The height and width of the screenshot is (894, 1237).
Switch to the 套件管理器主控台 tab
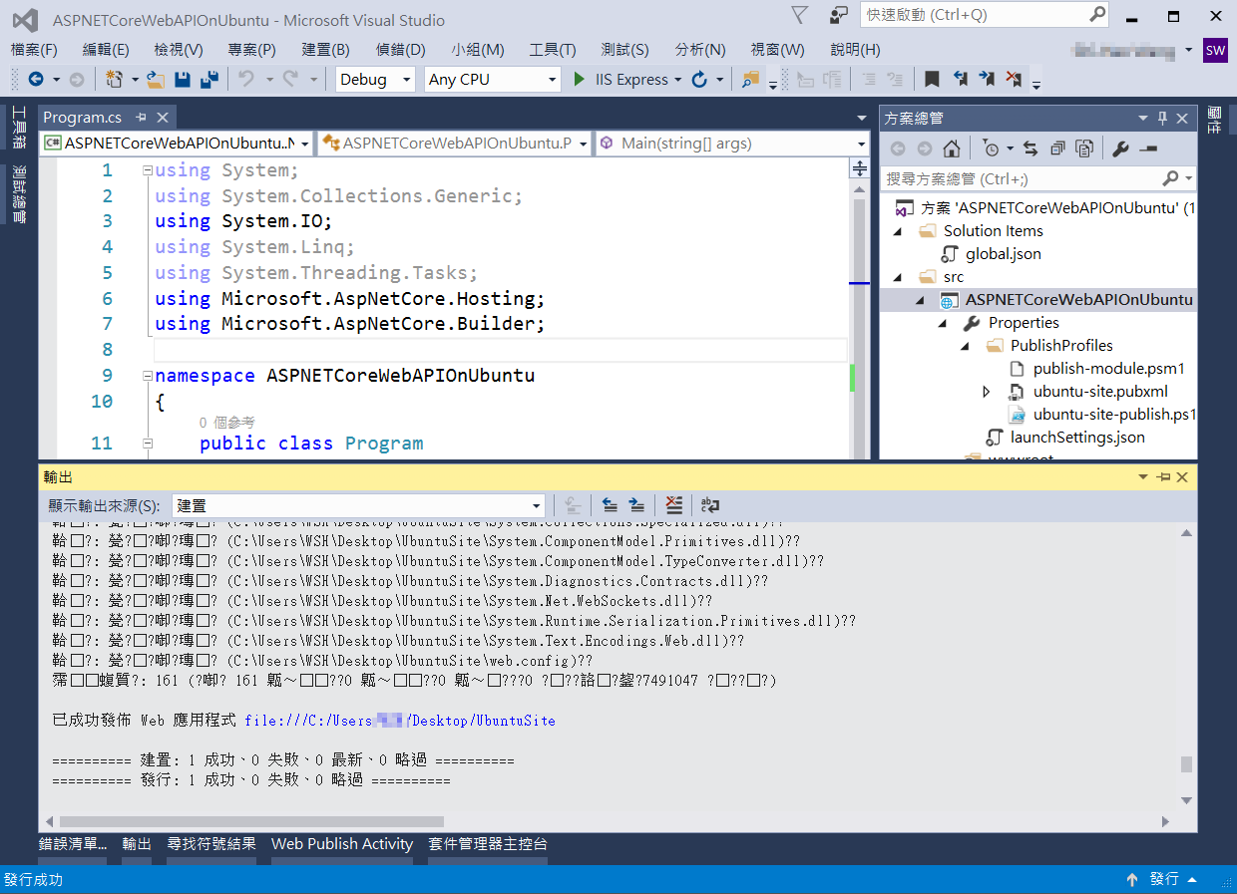(488, 844)
